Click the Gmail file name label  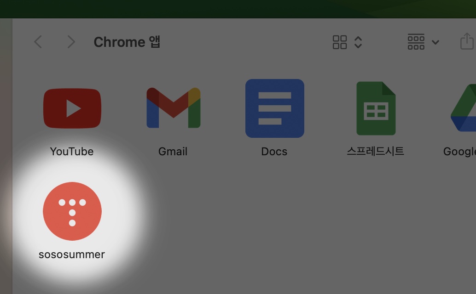coord(173,152)
